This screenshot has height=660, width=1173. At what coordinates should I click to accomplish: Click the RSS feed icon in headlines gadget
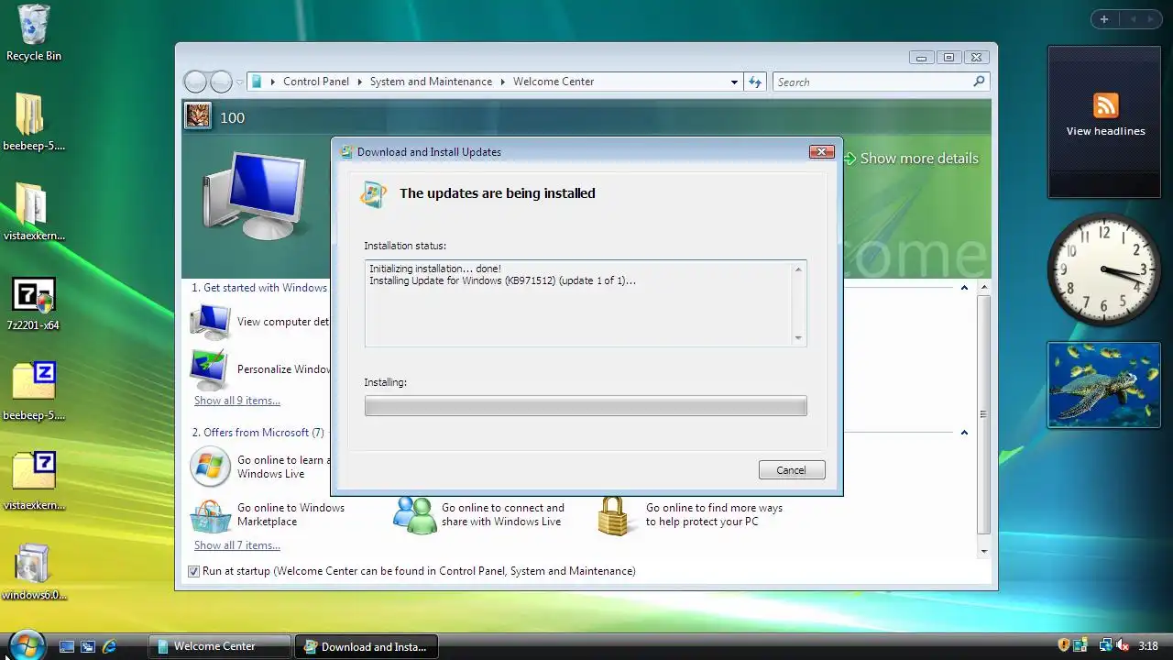coord(1105,105)
